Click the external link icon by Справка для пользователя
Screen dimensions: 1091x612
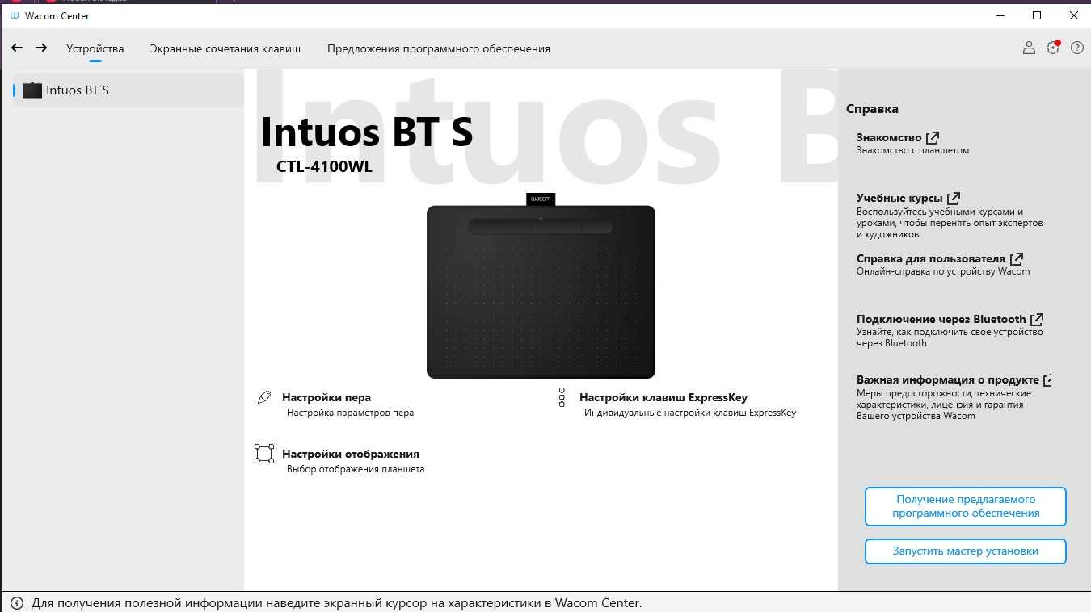(1017, 259)
